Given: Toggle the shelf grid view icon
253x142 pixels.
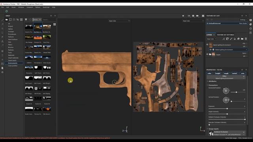Looking at the screenshot, I should click(55, 24).
